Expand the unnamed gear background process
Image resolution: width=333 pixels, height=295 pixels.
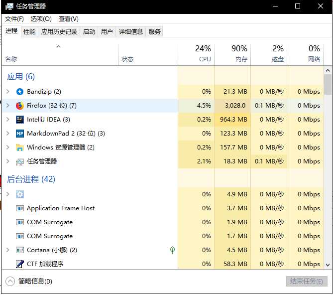tap(8, 194)
